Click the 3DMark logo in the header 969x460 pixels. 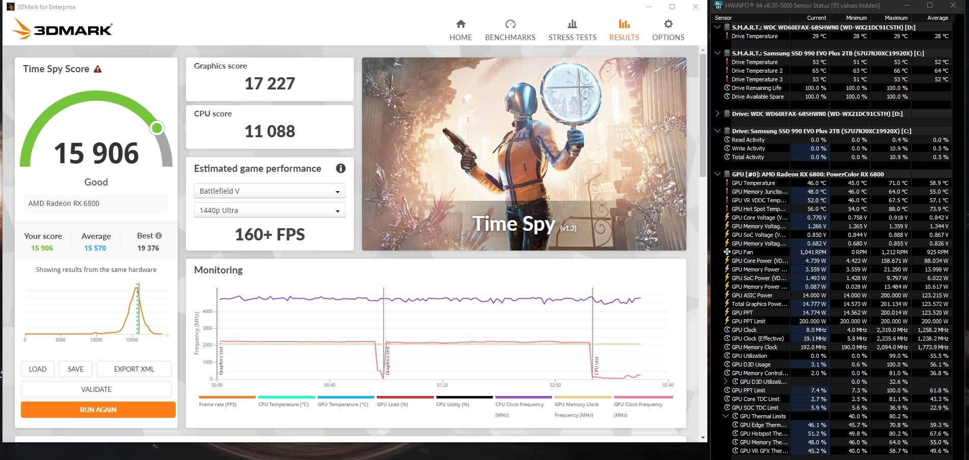coord(63,29)
